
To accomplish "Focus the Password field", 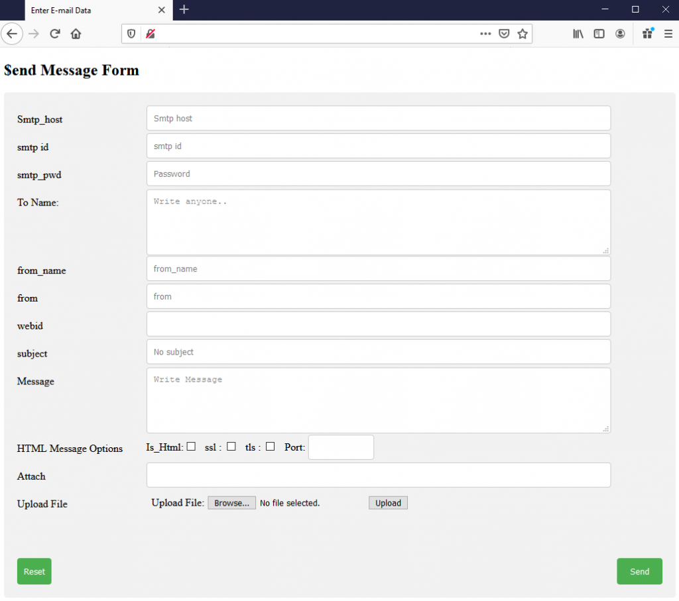I will coord(379,174).
